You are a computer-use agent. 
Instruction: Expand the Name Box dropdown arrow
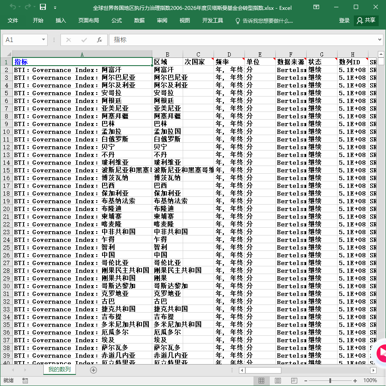tap(43, 39)
